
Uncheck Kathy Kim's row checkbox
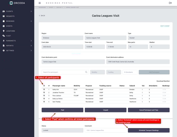44,90
